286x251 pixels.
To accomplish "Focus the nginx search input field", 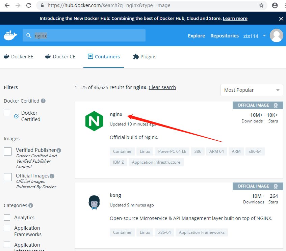I will (84, 35).
